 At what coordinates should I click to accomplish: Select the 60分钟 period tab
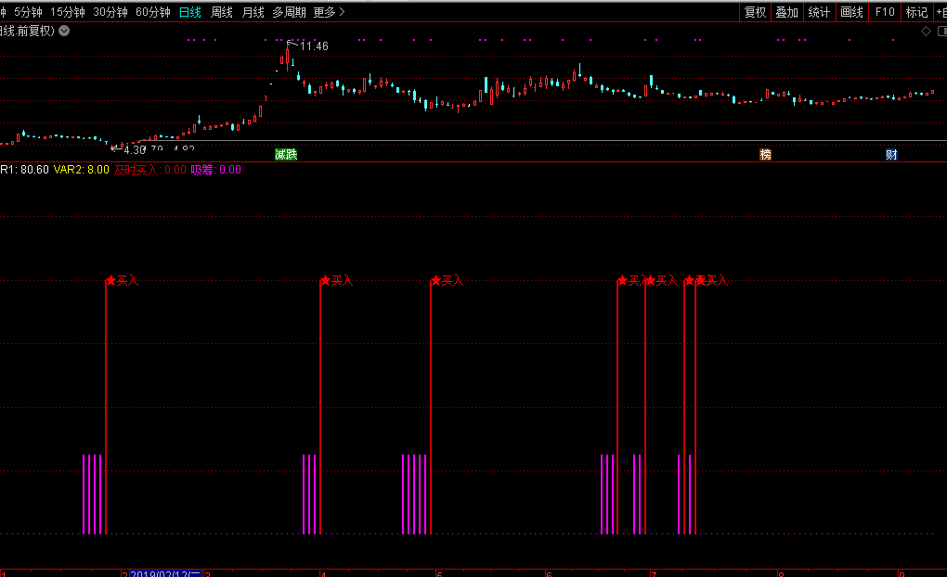click(x=152, y=12)
